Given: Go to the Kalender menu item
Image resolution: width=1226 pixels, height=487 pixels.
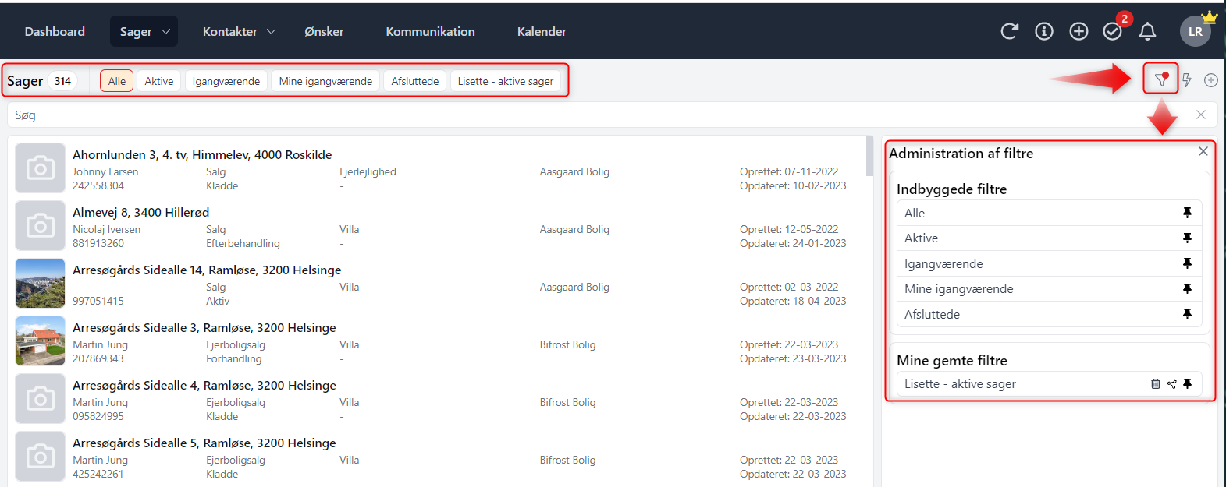Looking at the screenshot, I should click(542, 32).
